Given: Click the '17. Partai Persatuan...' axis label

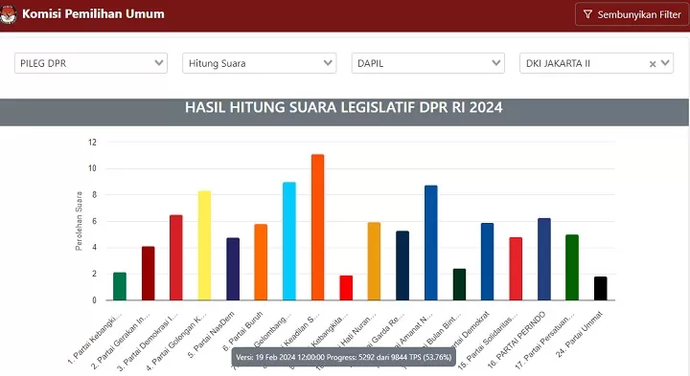Looking at the screenshot, I should pyautogui.click(x=544, y=340).
